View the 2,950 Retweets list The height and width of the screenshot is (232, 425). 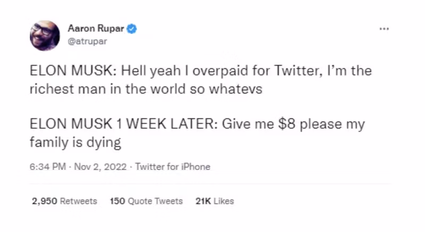[x=64, y=201]
